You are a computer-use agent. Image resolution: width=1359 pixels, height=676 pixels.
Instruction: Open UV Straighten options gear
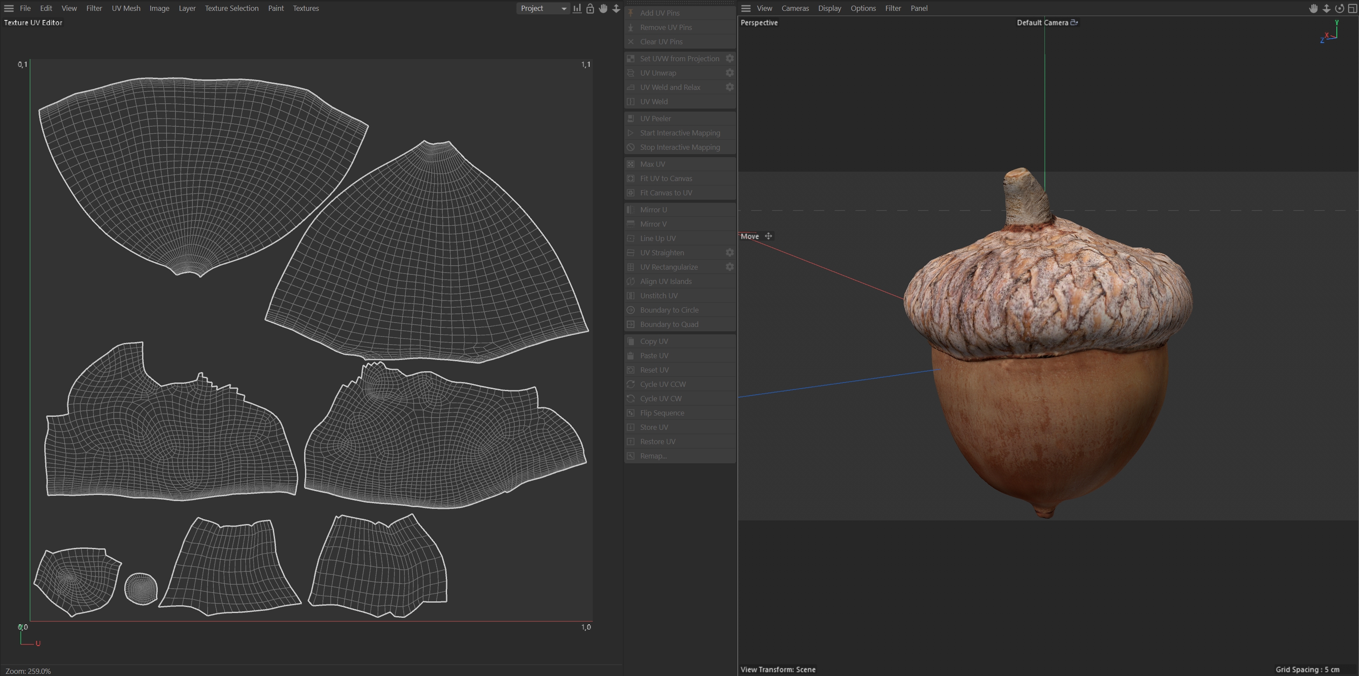pos(729,253)
